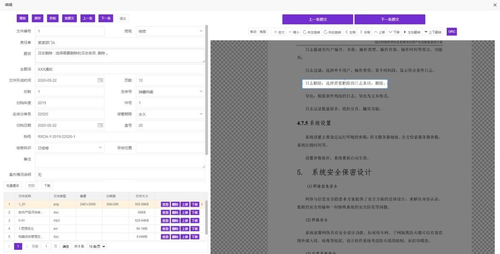Image resolution: width=500 pixels, height=254 pixels.
Task: Move 1.思想变化 row up with 上移
Action: click(x=185, y=229)
